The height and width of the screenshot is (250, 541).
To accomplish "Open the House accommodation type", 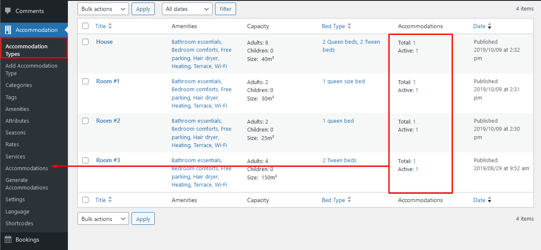I will [104, 42].
